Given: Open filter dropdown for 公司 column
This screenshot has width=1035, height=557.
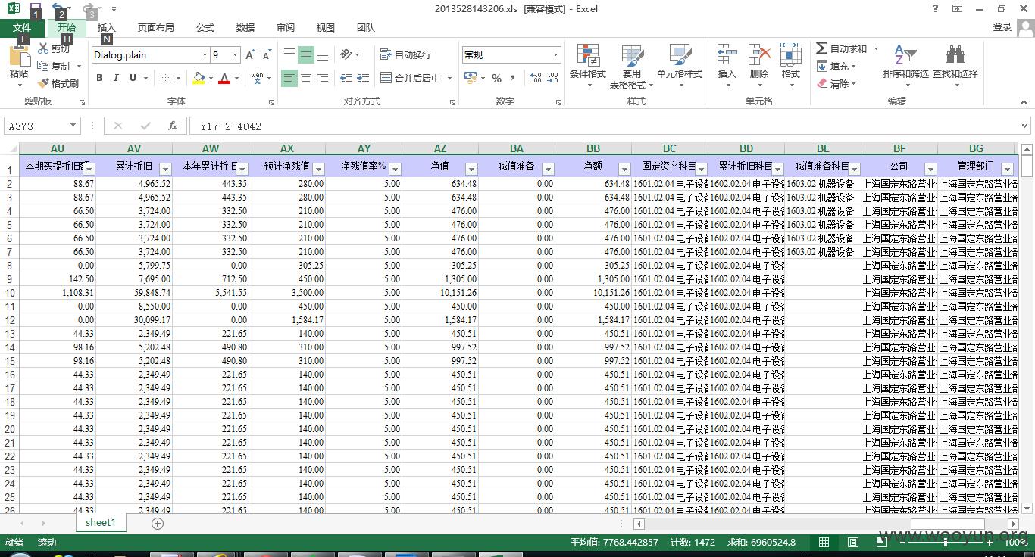Looking at the screenshot, I should [930, 169].
